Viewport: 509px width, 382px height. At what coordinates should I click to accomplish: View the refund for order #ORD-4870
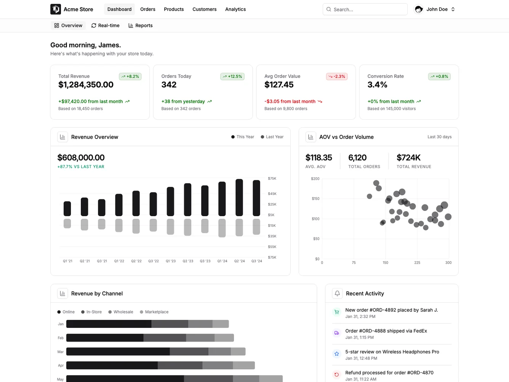point(389,375)
